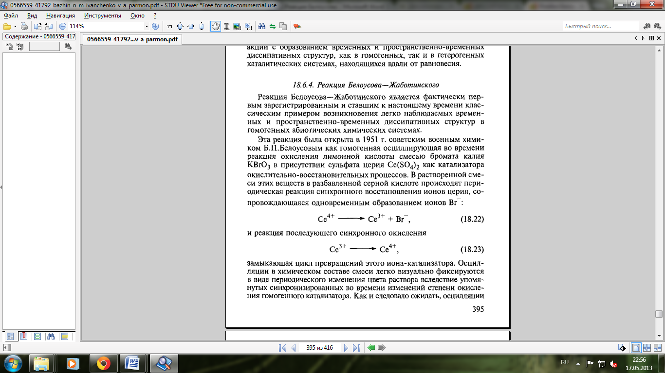
Task: Set actual size with 1:1 icon
Action: (169, 26)
